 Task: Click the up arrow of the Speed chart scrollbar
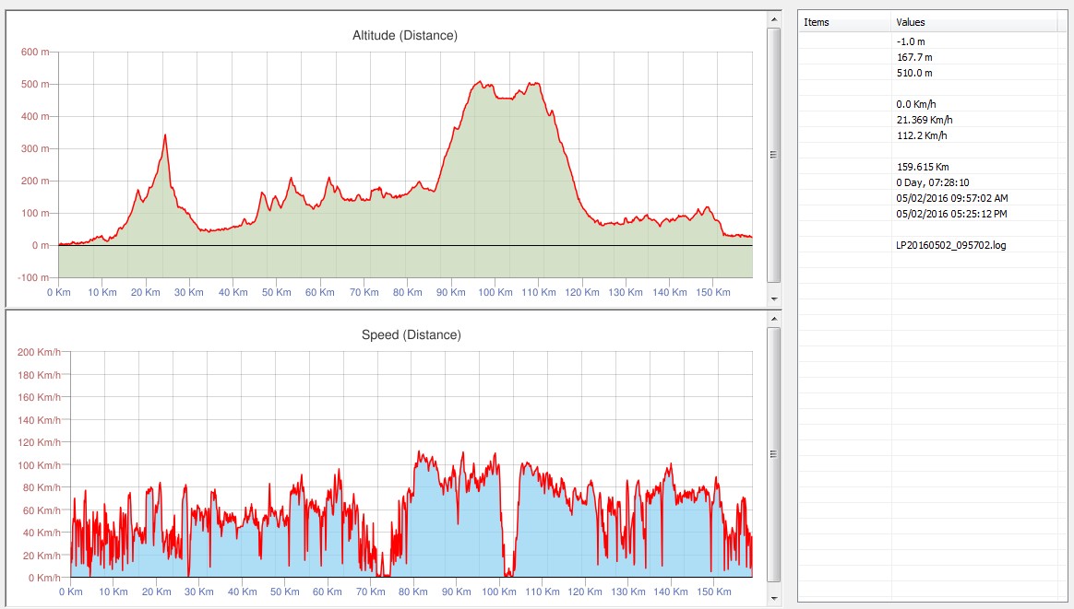[x=773, y=318]
